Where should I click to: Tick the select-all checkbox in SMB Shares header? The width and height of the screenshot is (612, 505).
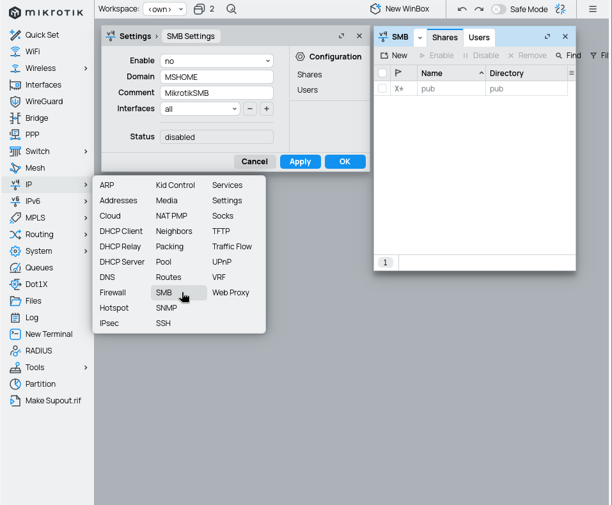tap(382, 73)
